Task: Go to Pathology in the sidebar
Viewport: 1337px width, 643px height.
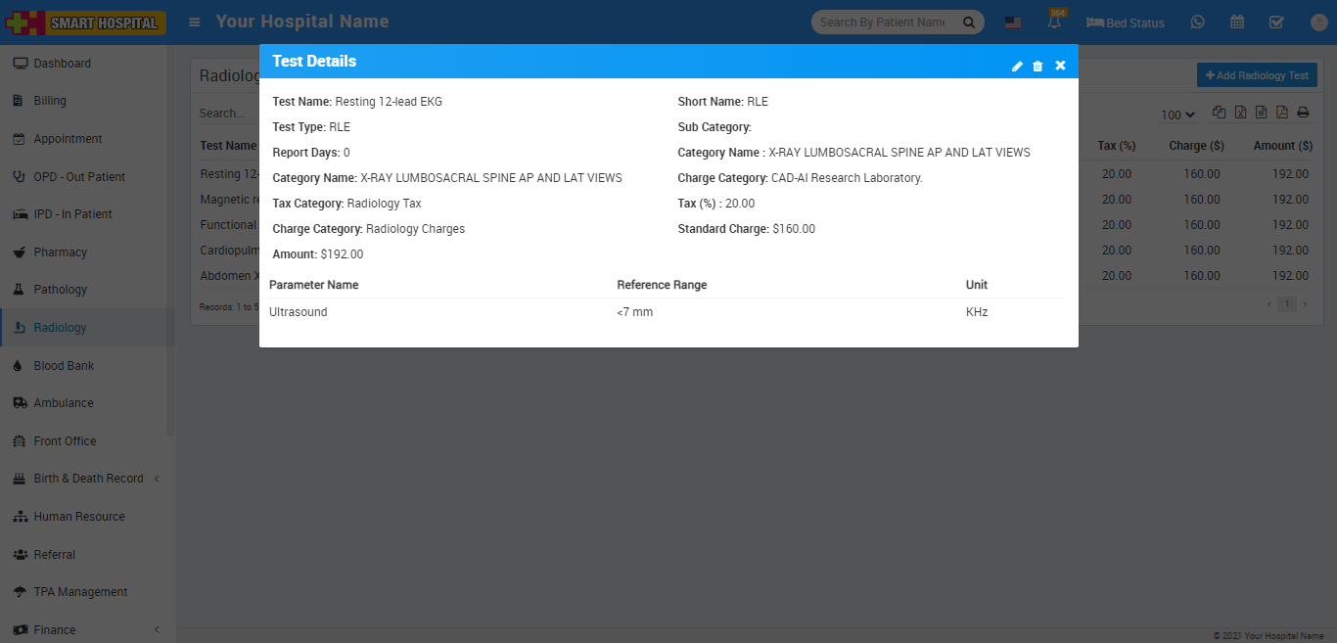Action: click(x=60, y=290)
